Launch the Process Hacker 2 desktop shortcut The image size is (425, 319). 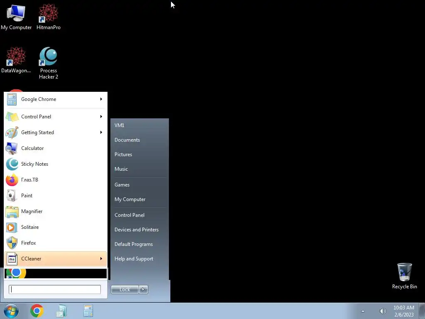[x=48, y=63]
